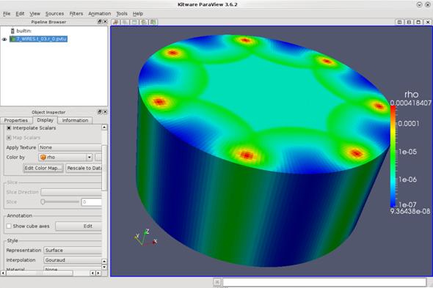
Task: Maximize the 3D view frame
Action: 418,22
